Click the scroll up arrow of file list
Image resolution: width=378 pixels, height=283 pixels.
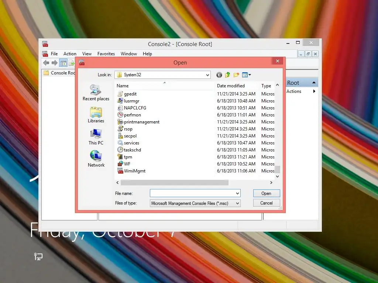(x=278, y=85)
